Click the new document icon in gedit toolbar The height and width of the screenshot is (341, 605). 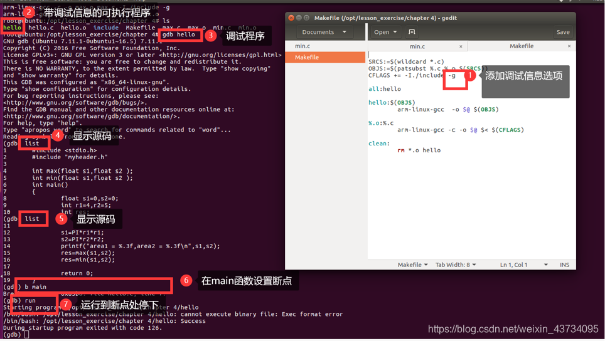click(x=412, y=32)
